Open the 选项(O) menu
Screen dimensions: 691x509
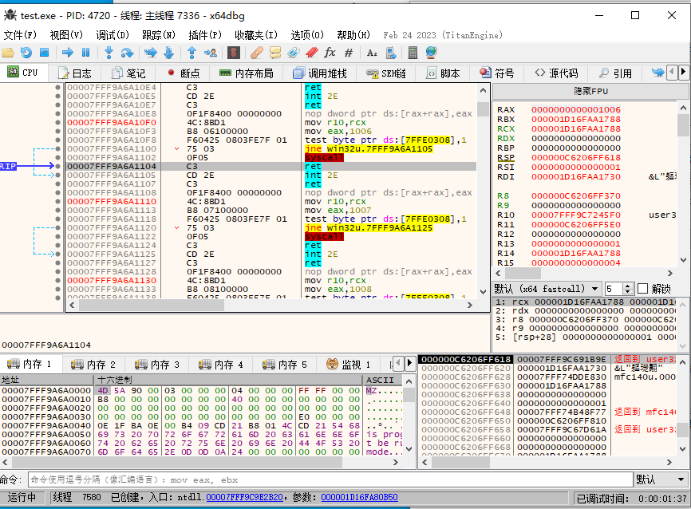[x=307, y=35]
